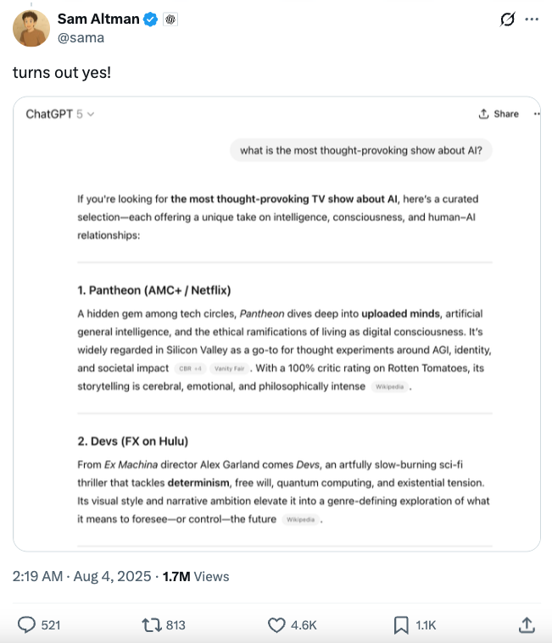The image size is (552, 643).
Task: Click the blue verified badge
Action: (x=150, y=19)
